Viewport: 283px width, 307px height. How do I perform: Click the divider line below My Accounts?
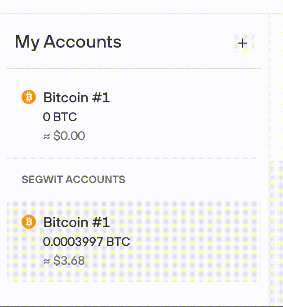134,69
